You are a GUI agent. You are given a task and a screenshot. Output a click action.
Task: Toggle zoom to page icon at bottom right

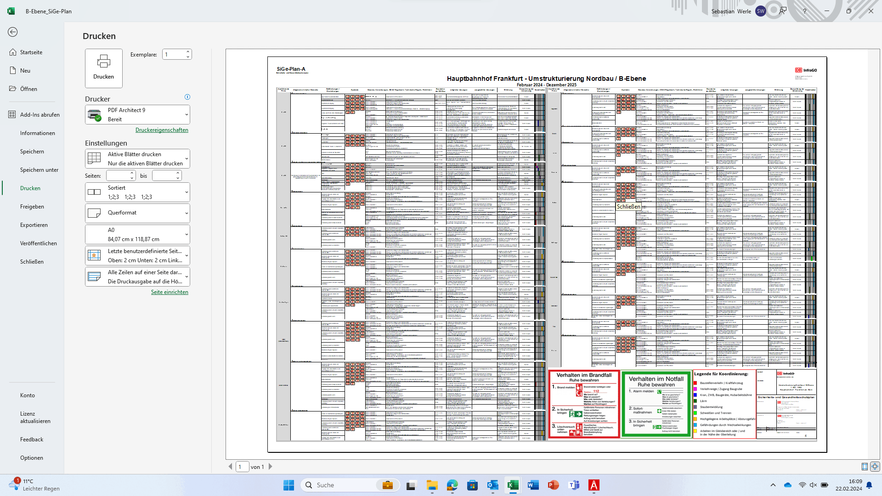coord(875,467)
